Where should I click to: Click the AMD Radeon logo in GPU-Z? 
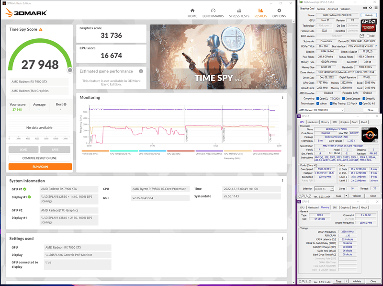[368, 25]
